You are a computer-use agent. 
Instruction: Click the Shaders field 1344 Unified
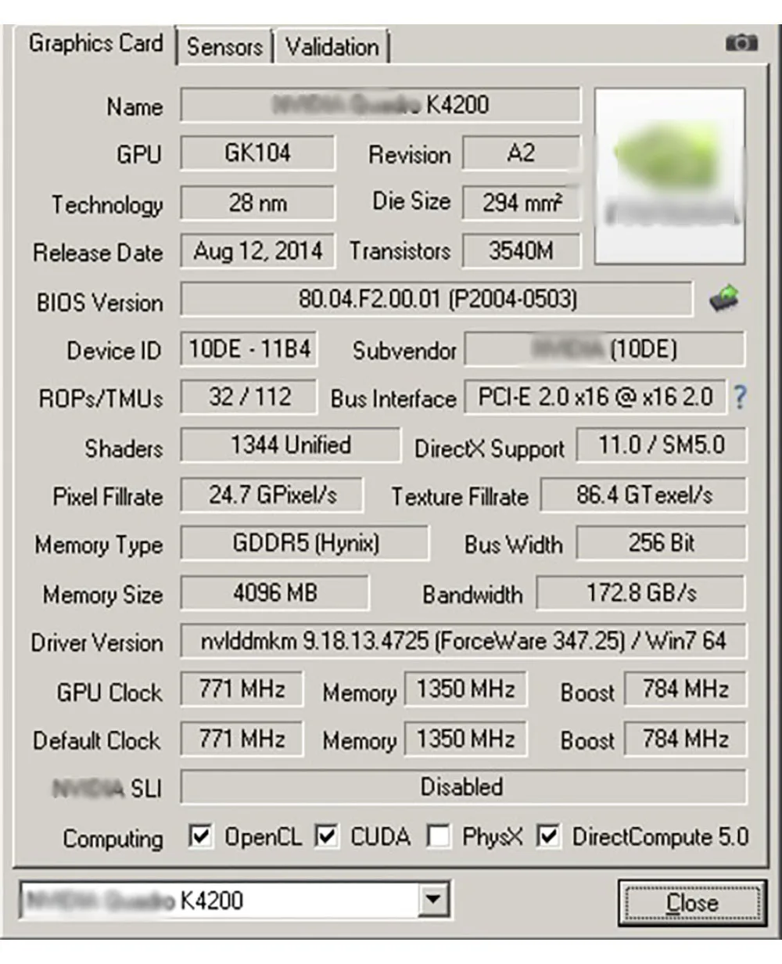(x=290, y=446)
